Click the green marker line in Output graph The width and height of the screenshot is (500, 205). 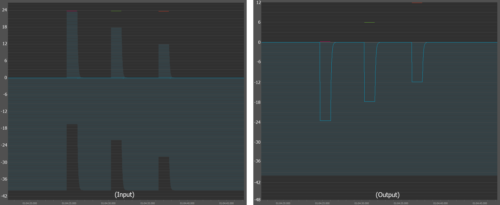point(369,23)
